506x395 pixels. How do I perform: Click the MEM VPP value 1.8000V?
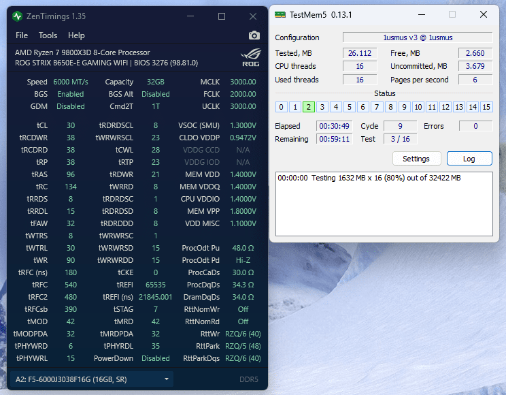tap(243, 211)
